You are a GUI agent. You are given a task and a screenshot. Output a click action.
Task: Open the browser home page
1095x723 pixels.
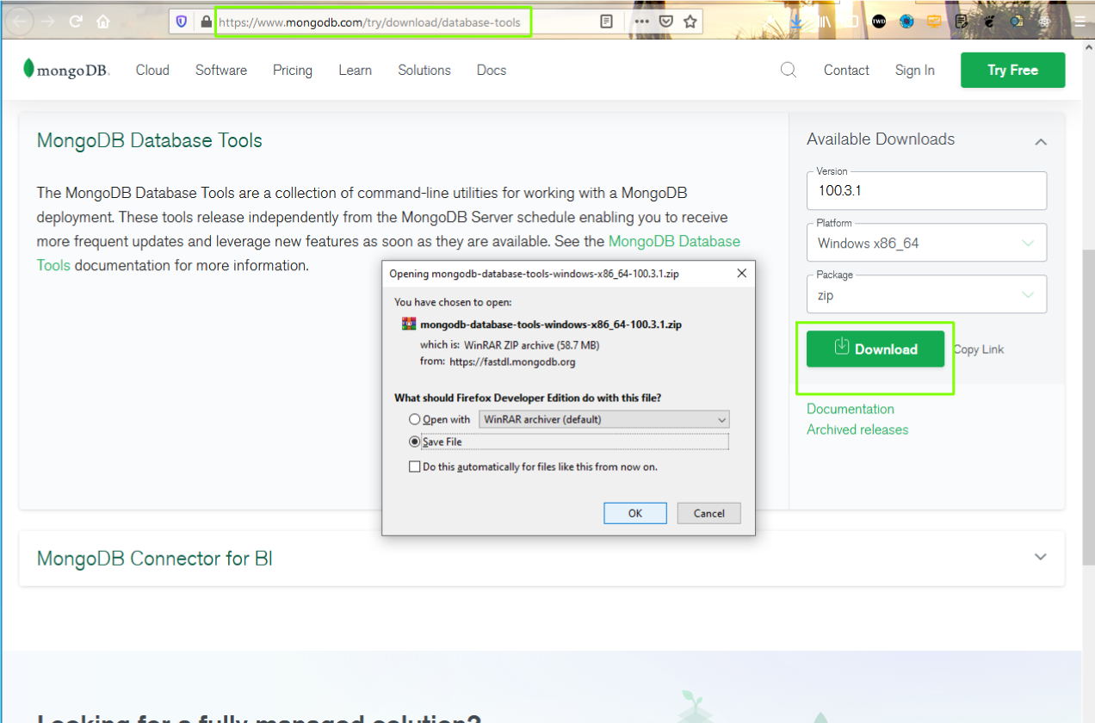[103, 22]
